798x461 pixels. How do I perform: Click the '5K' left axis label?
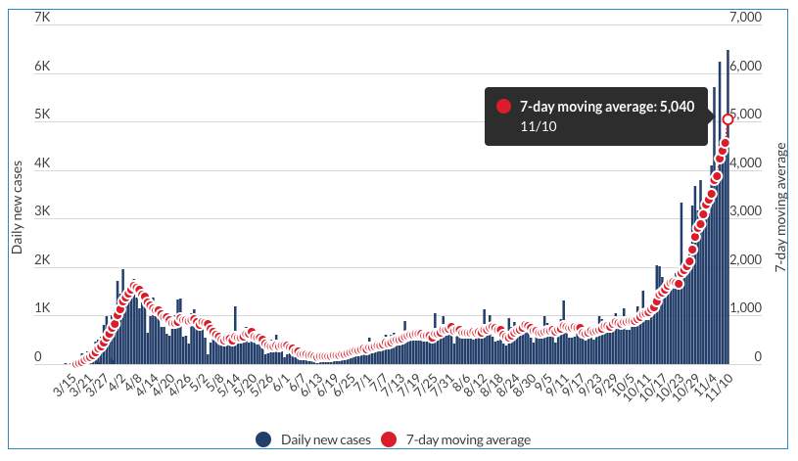[x=42, y=114]
